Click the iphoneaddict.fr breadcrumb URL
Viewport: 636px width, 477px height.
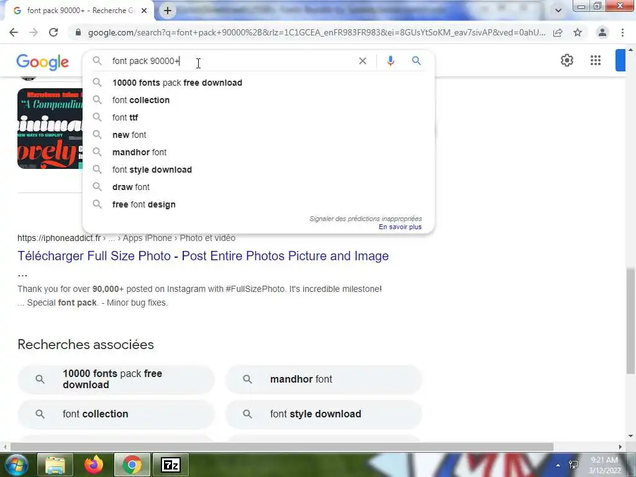126,238
